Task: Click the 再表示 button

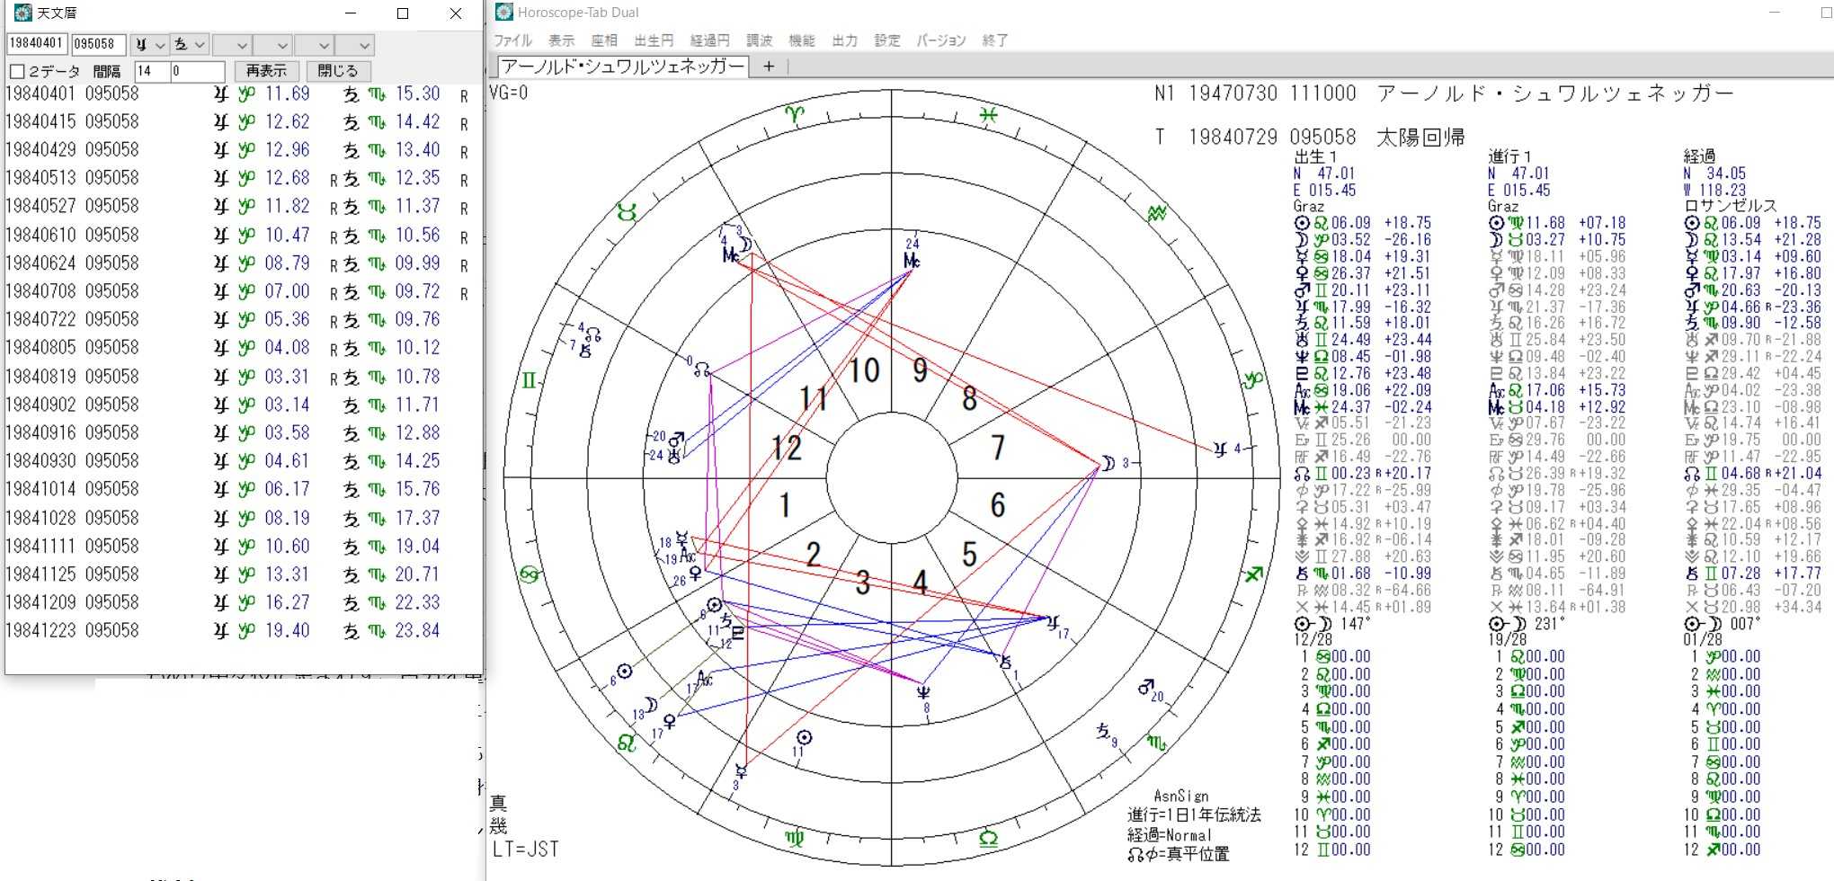Action: coord(266,71)
